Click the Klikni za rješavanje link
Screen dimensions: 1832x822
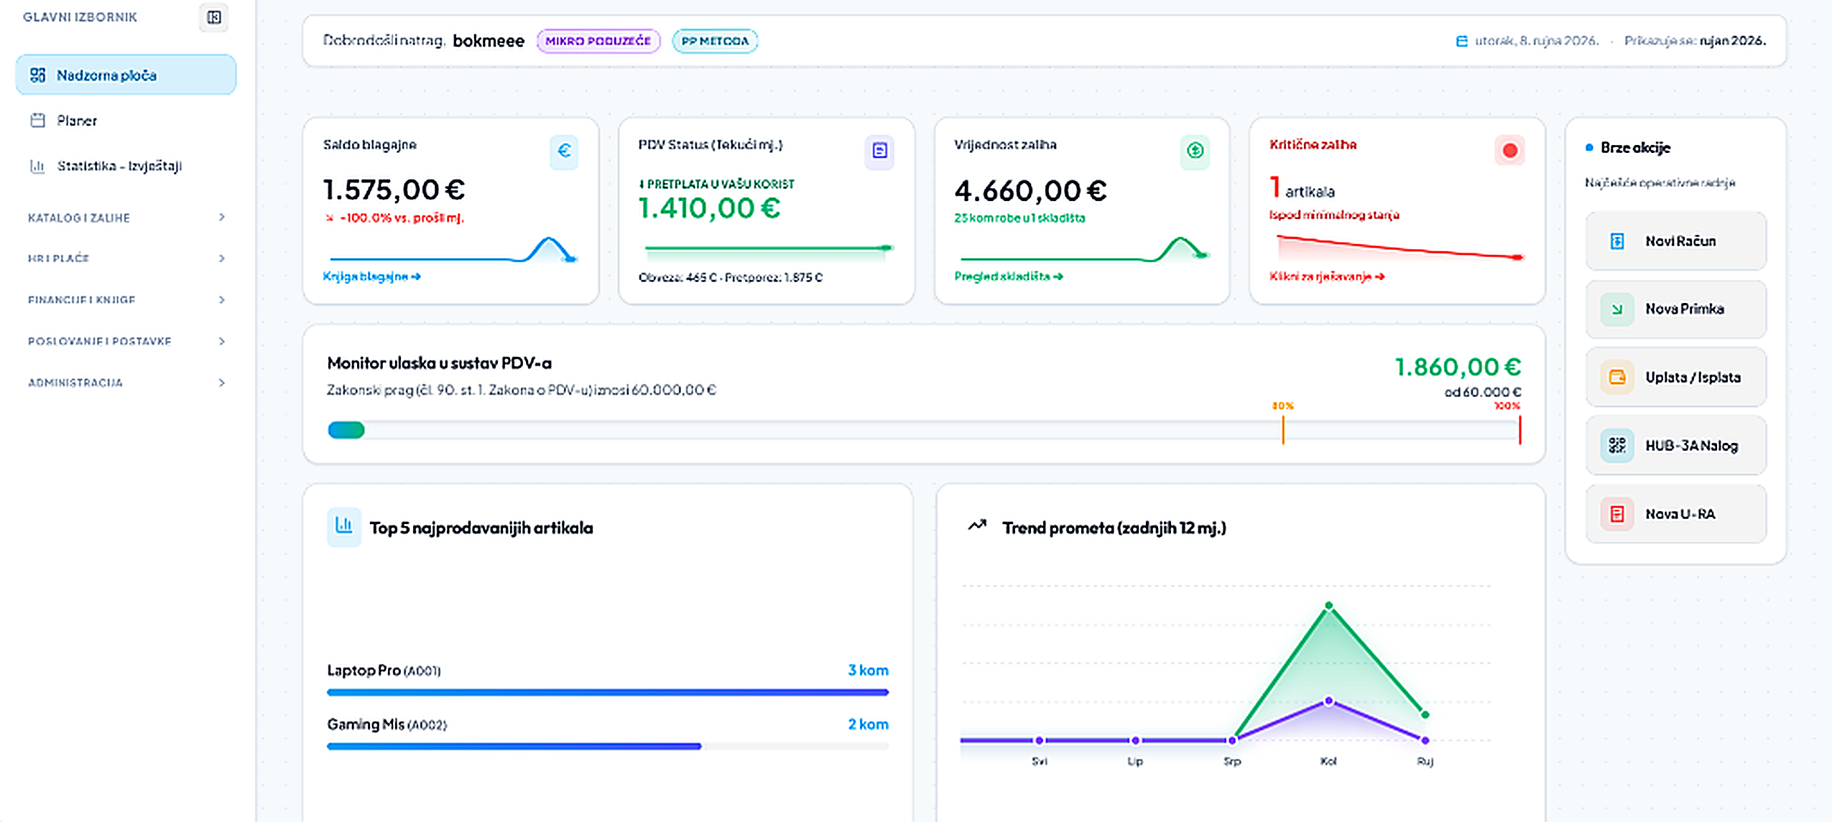tap(1326, 276)
